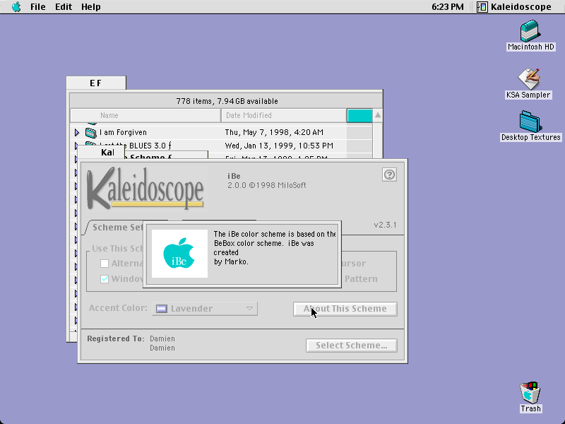The width and height of the screenshot is (565, 424).
Task: Sort by Date Modified column header
Action: pos(284,115)
